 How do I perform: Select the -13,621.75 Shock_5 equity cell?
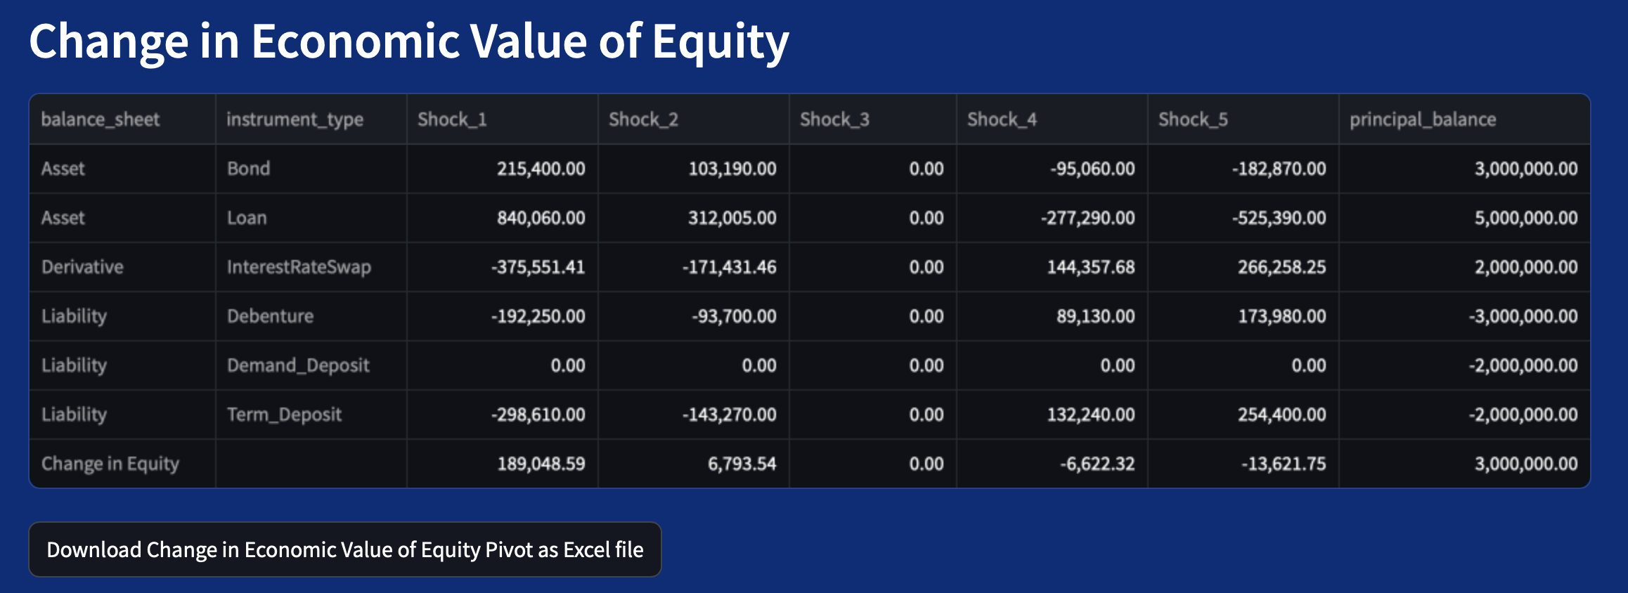pyautogui.click(x=1283, y=464)
